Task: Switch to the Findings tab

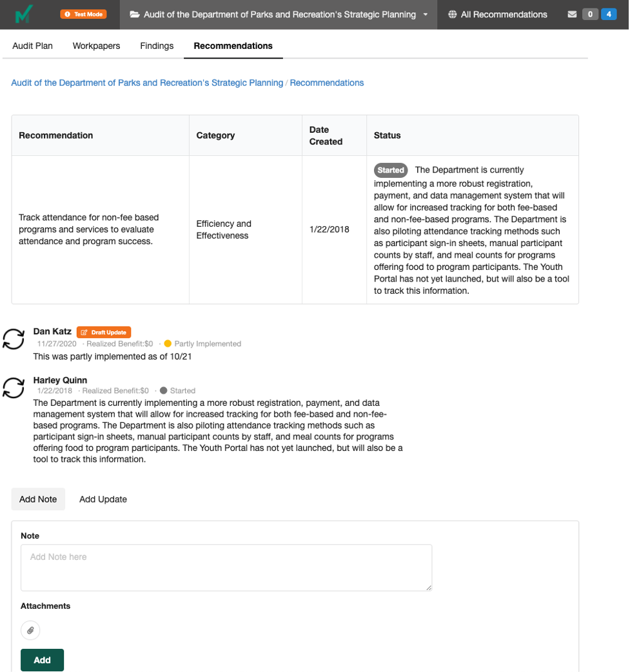Action: point(157,46)
